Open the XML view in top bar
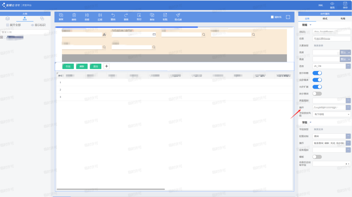This screenshot has height=197, width=352. (321, 5)
